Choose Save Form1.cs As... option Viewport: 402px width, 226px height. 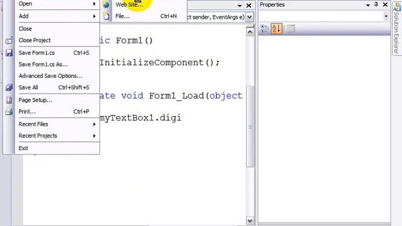[57, 64]
